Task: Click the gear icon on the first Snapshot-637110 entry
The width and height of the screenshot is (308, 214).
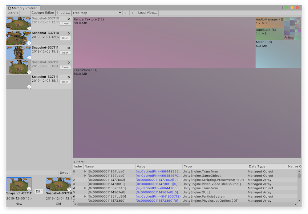Action: coord(68,18)
